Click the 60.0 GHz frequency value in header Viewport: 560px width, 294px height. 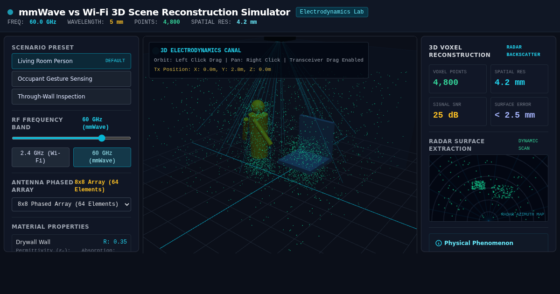tap(43, 22)
